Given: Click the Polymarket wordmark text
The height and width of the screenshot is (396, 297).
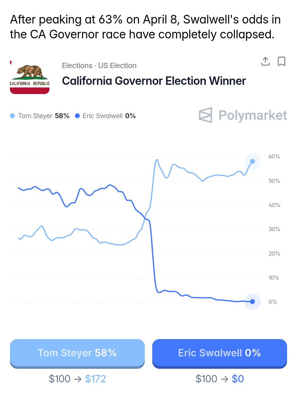Looking at the screenshot, I should coord(252,115).
